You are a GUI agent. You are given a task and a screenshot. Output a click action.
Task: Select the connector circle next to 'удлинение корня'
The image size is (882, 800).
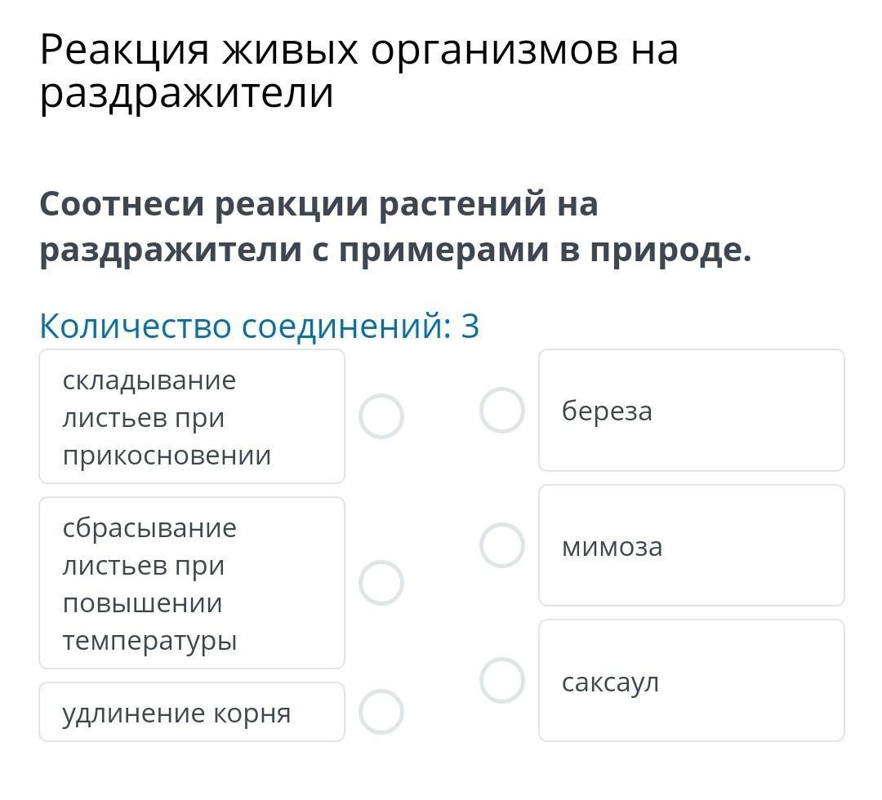pyautogui.click(x=381, y=712)
